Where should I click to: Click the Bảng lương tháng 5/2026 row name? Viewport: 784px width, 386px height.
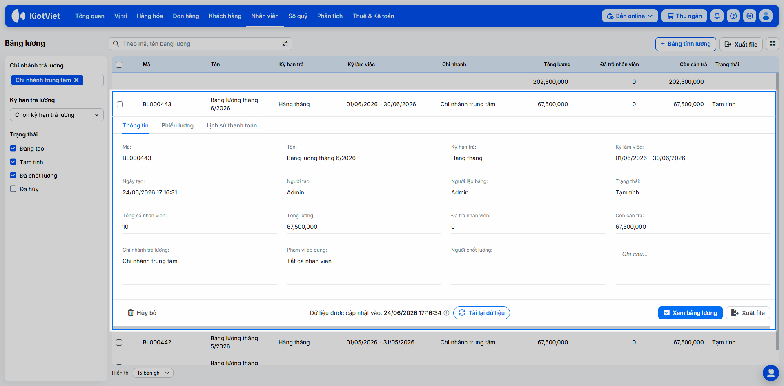tap(234, 342)
